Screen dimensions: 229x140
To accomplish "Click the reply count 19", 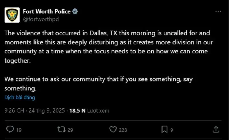I will 19,130.
